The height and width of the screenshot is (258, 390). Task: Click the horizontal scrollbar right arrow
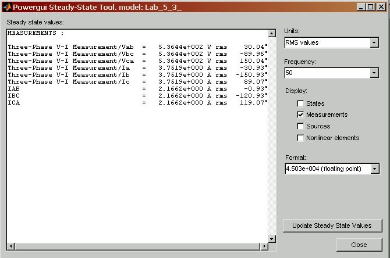point(264,246)
